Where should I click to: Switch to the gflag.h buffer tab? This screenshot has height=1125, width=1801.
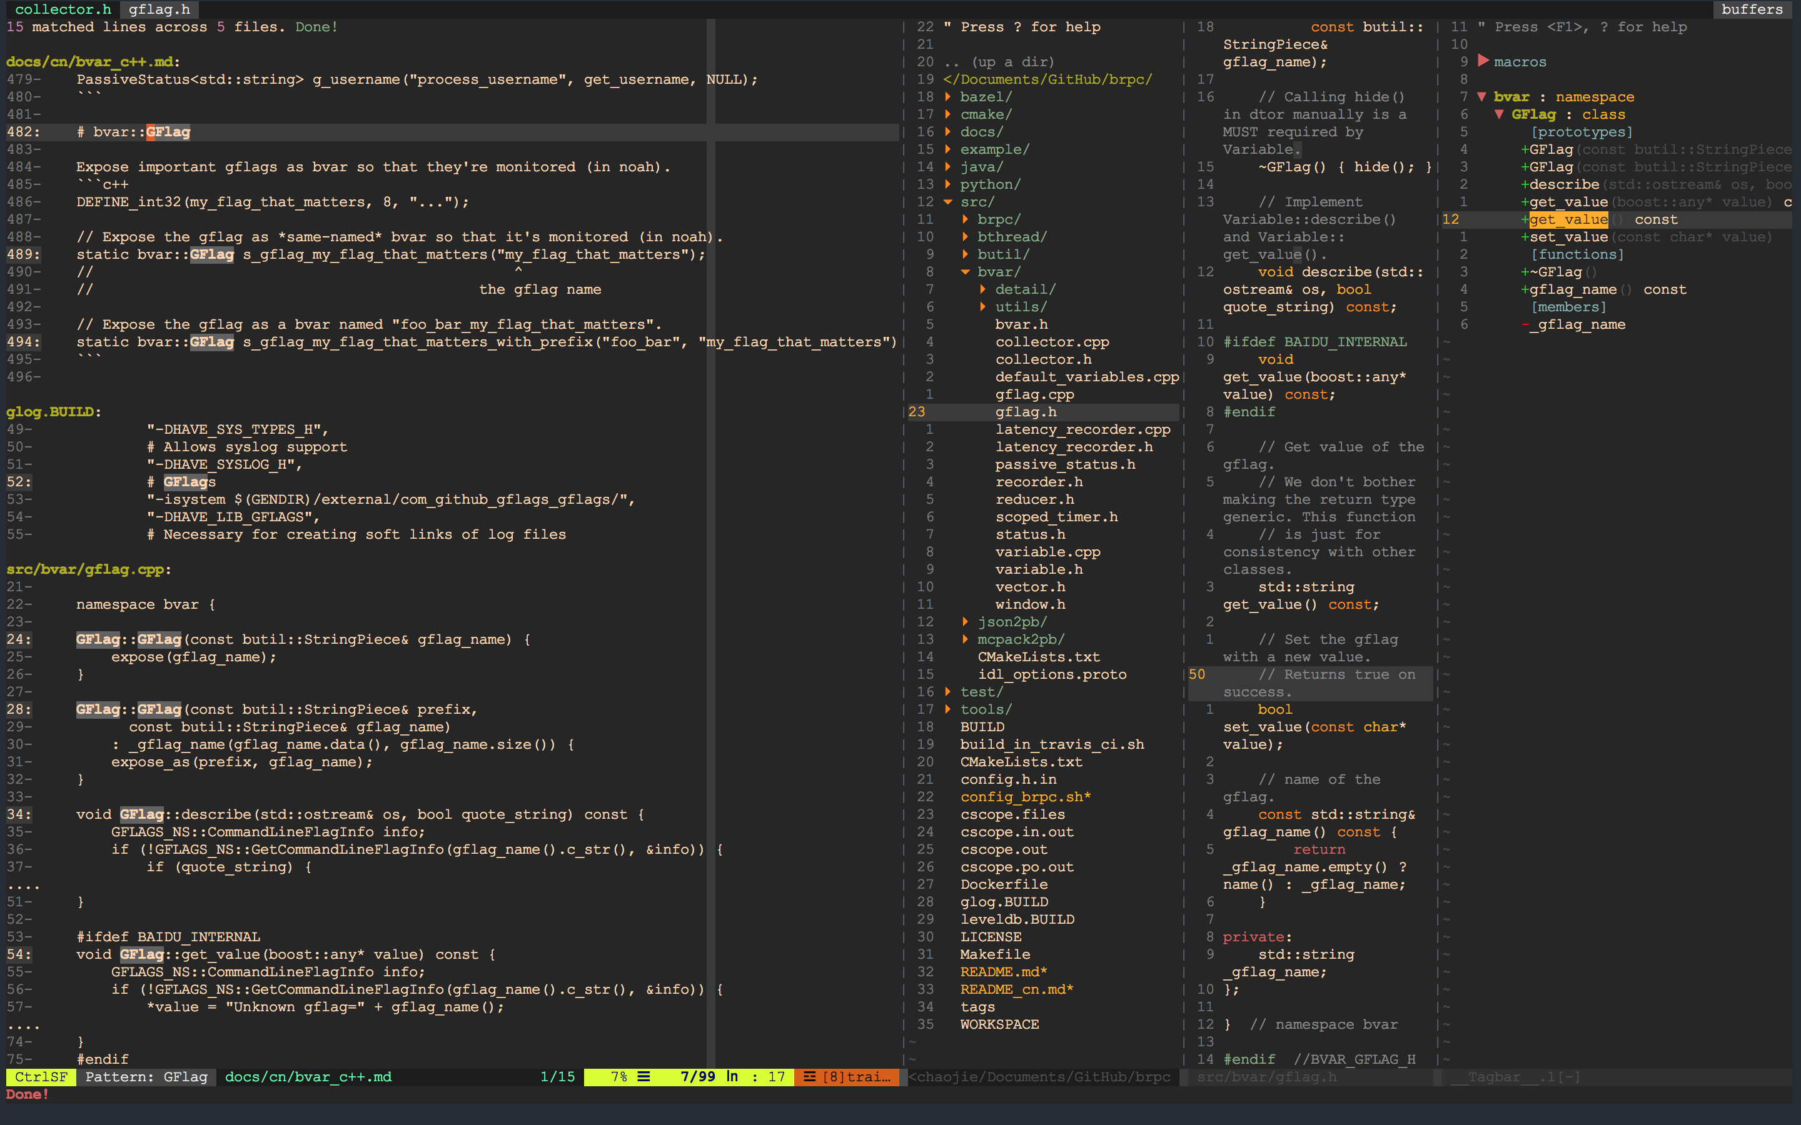(159, 9)
